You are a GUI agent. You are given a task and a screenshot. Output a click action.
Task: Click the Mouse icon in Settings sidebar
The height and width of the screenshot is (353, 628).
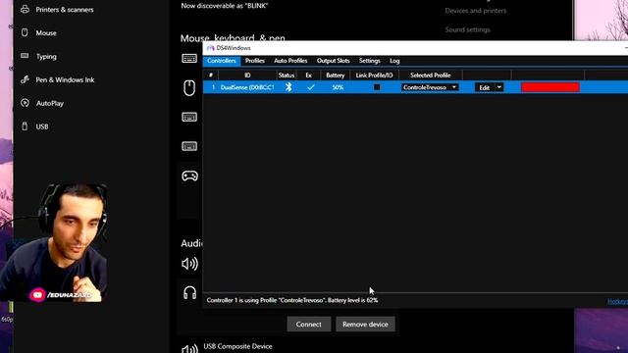click(25, 32)
